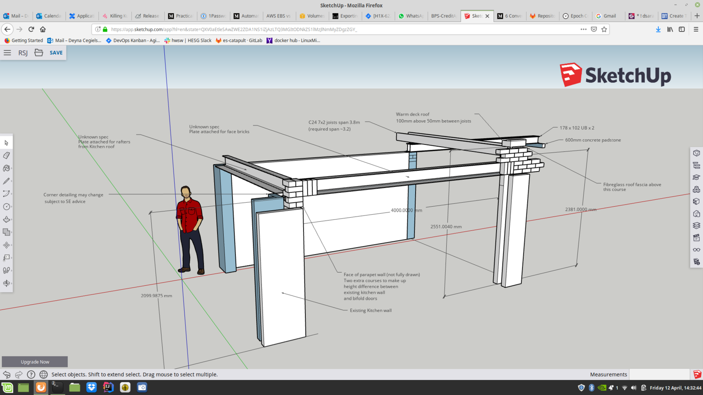Open the Instructor graduation cap panel
Viewport: 703px width, 395px height.
696,177
